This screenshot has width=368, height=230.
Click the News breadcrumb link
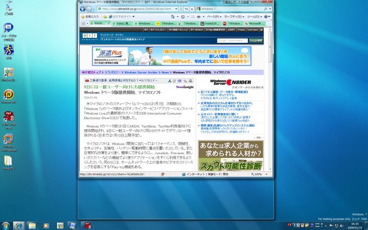pyautogui.click(x=165, y=72)
